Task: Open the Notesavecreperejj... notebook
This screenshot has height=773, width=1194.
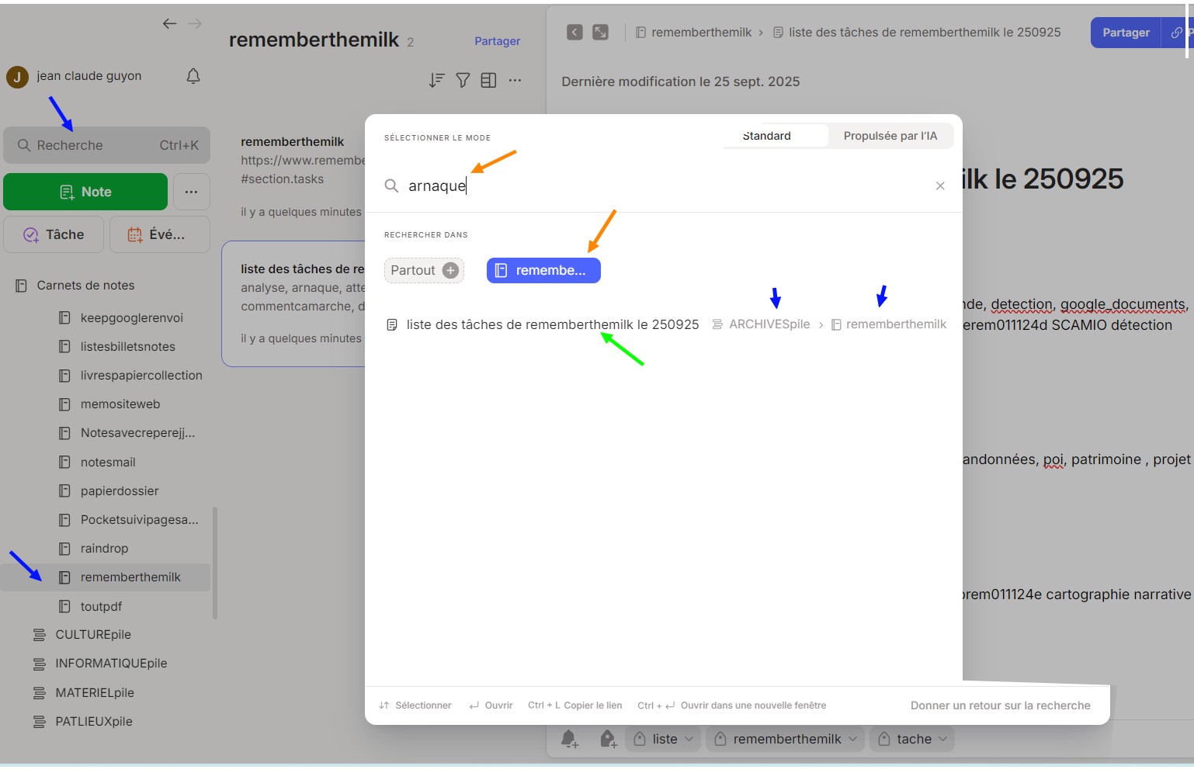Action: pos(137,433)
